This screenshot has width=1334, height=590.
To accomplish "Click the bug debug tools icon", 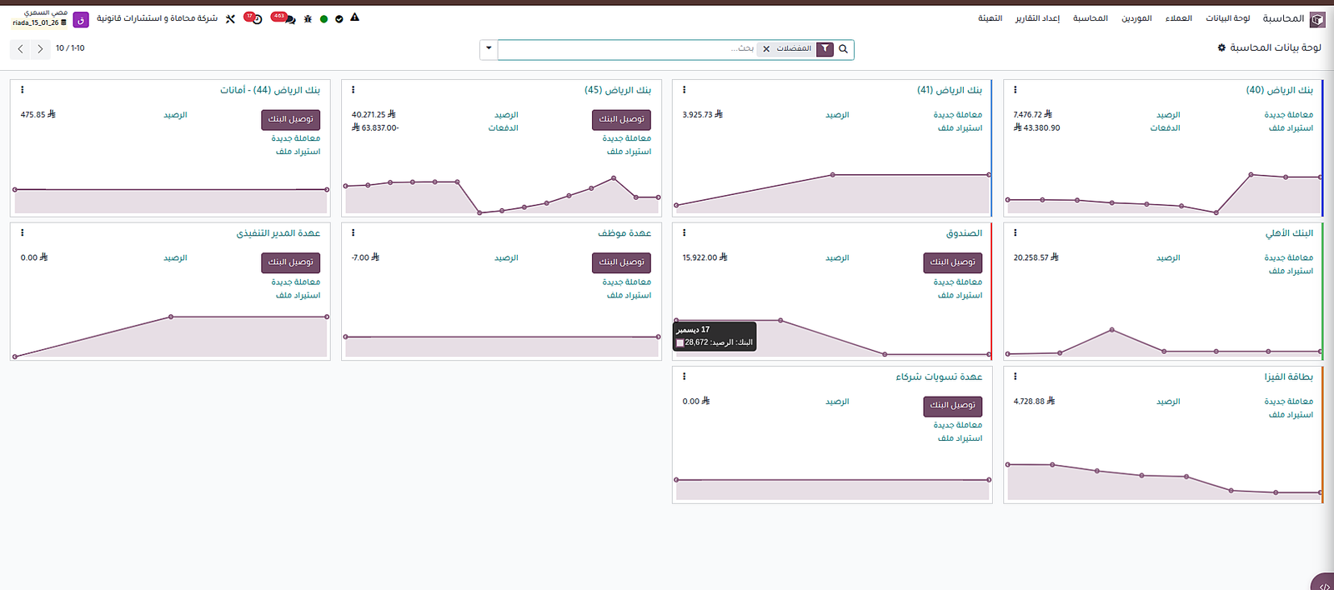I will point(308,19).
